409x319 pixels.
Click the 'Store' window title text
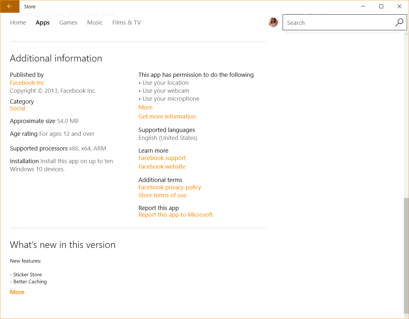point(30,6)
